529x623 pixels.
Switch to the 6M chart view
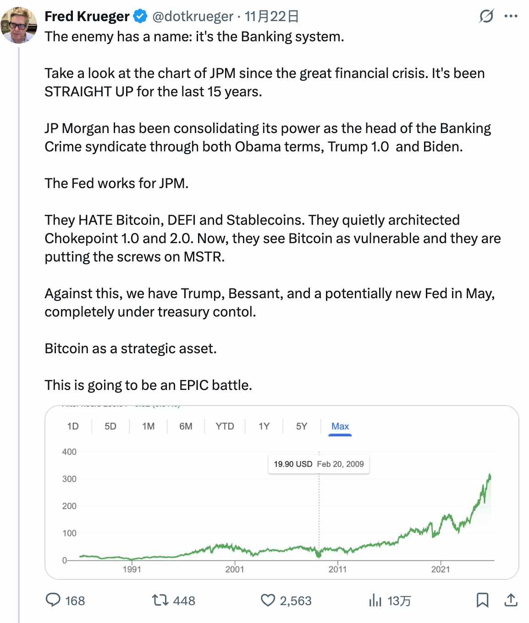[186, 426]
